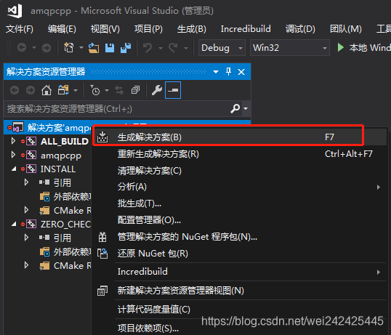Close the Solution Explorer panel
This screenshot has height=335, width=391.
tap(241, 72)
